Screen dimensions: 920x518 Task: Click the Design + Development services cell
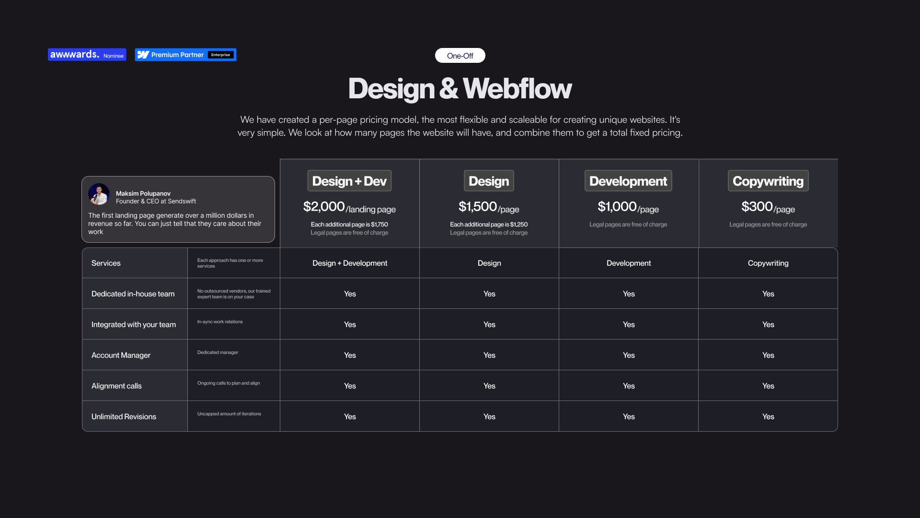350,263
